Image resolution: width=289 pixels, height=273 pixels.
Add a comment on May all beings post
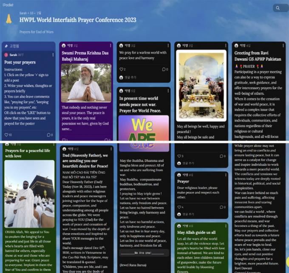(x=188, y=163)
